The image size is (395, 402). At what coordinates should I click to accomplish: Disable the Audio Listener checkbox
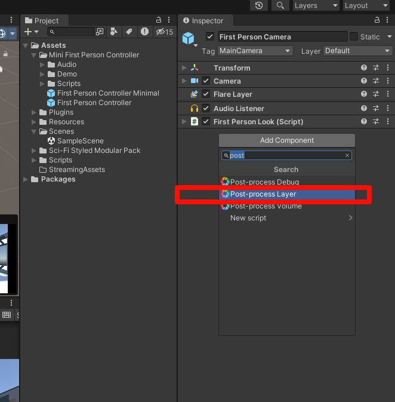click(x=206, y=108)
